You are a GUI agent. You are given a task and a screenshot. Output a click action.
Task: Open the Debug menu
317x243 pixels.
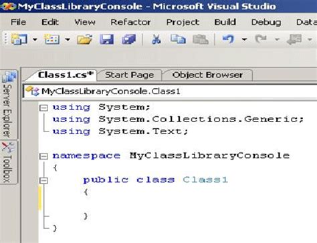tap(266, 22)
